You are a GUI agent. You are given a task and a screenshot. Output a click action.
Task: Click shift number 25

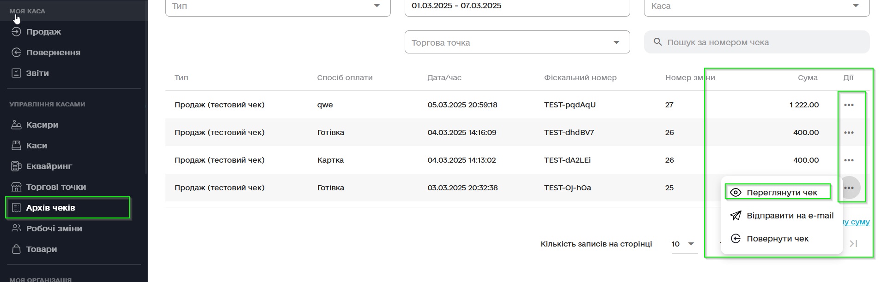(x=669, y=188)
